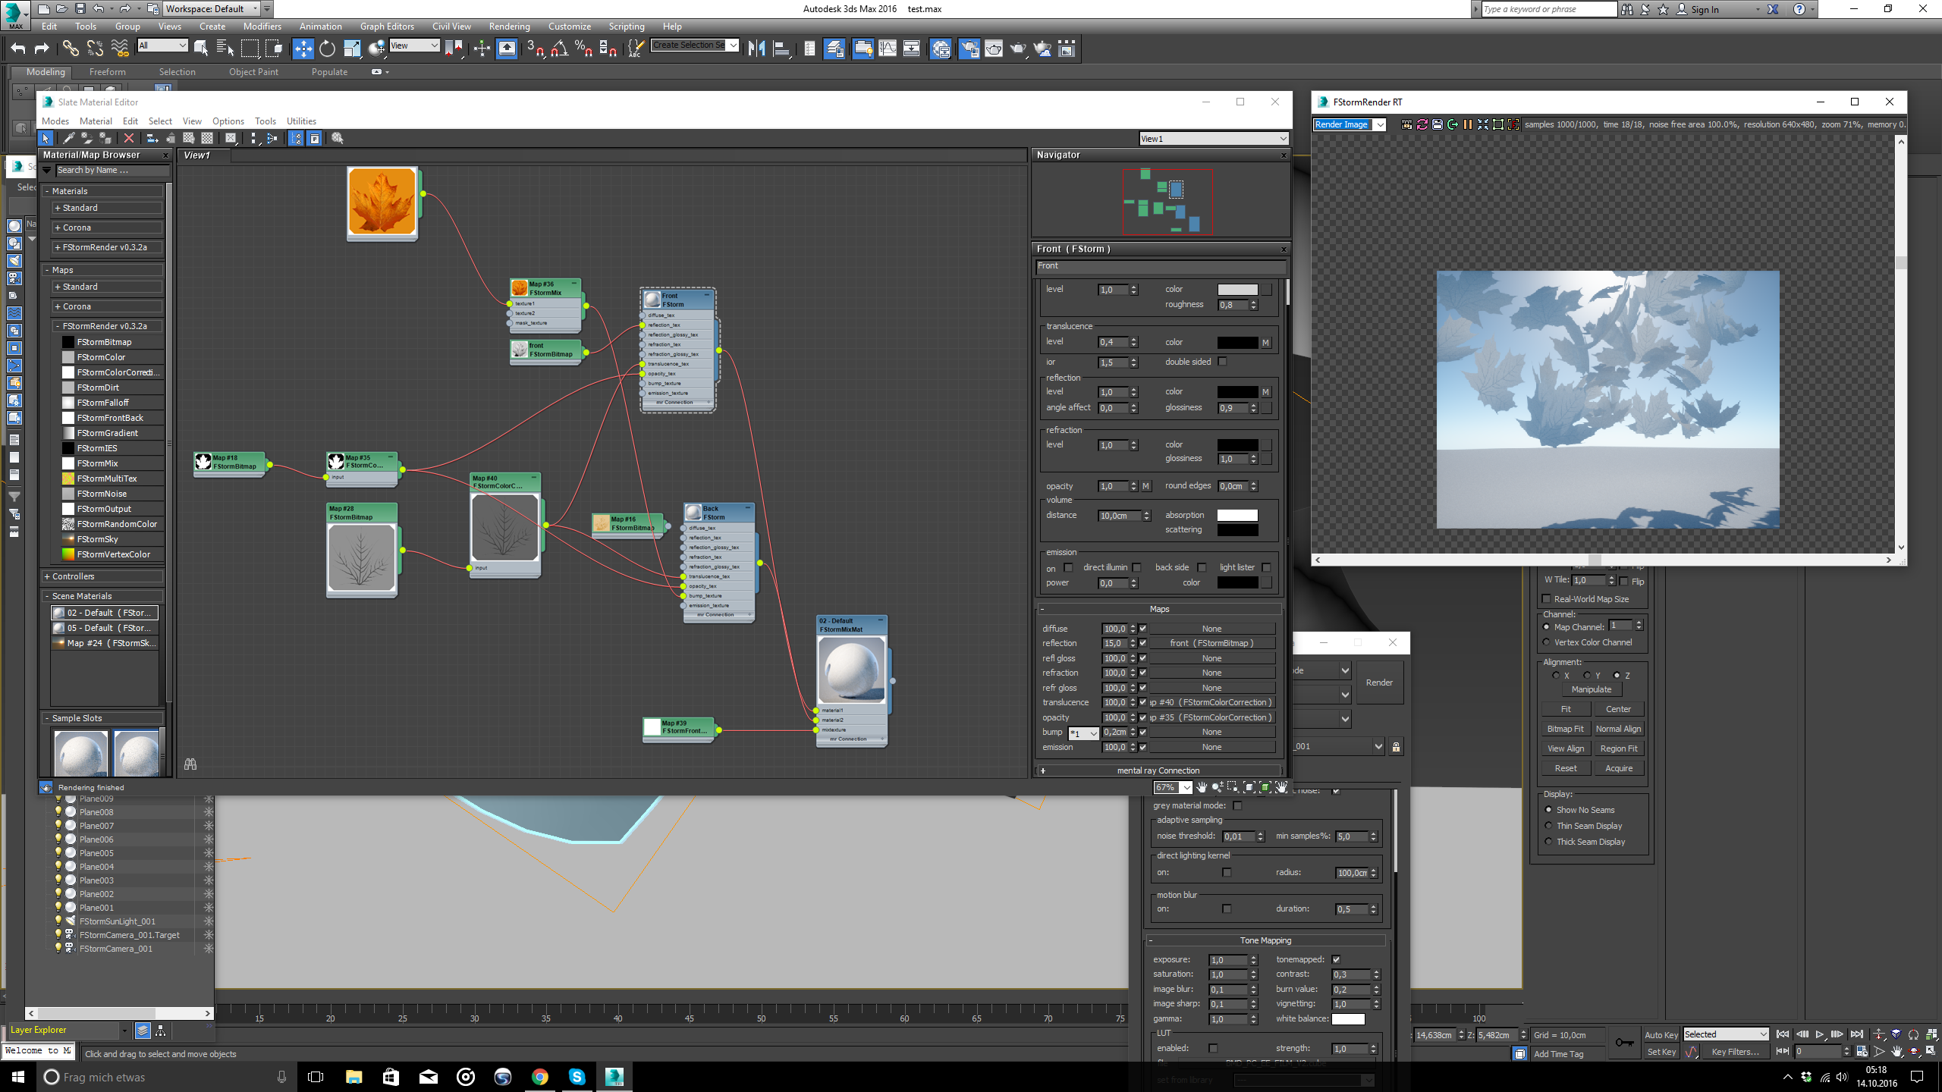This screenshot has width=1942, height=1092.
Task: Click the Mirror tool icon
Action: click(756, 49)
